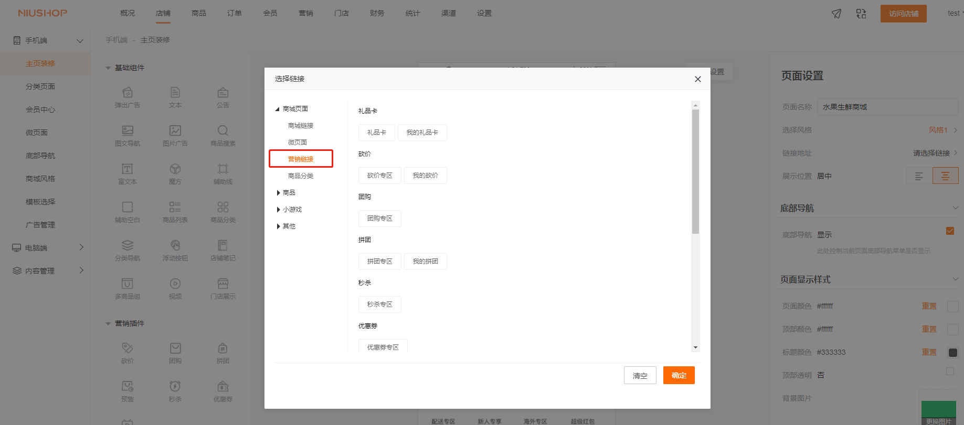This screenshot has height=425, width=964.
Task: Click the 清空 clear button
Action: click(640, 375)
